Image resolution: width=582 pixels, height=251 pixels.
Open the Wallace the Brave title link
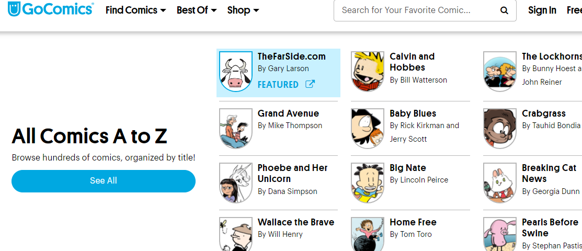click(x=295, y=222)
